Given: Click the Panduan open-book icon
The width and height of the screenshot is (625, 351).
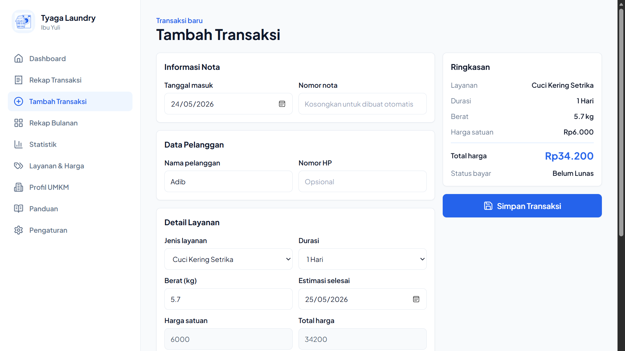Looking at the screenshot, I should [x=19, y=209].
